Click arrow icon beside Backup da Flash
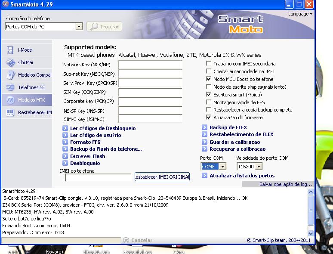The width and height of the screenshot is (333, 254). [x=65, y=149]
